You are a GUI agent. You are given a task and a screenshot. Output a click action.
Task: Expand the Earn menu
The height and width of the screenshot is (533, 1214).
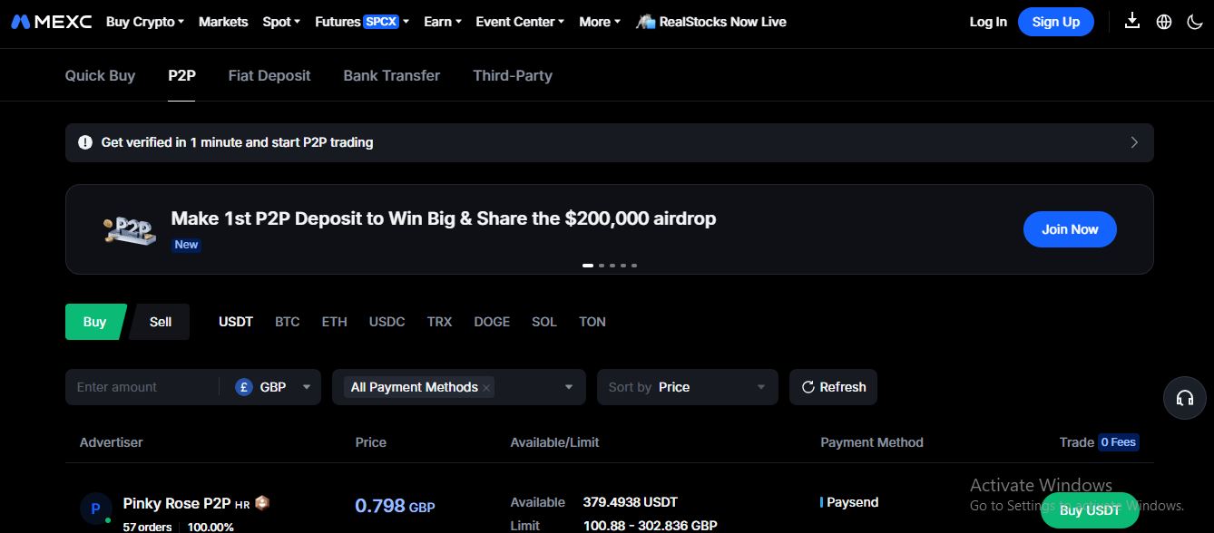(x=443, y=22)
